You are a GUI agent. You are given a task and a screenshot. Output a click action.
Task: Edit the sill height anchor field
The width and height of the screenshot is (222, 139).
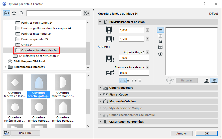(134, 58)
